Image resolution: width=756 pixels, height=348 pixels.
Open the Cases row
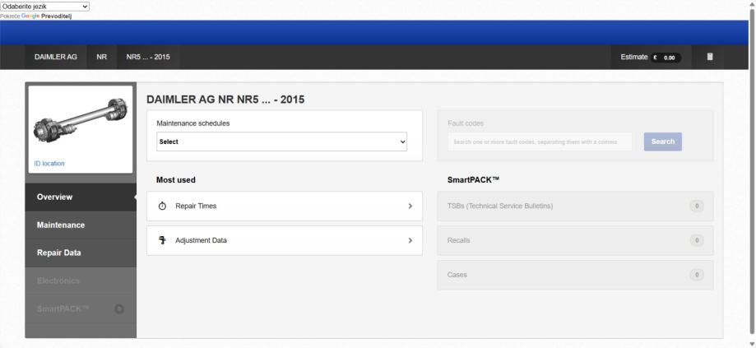coord(575,275)
